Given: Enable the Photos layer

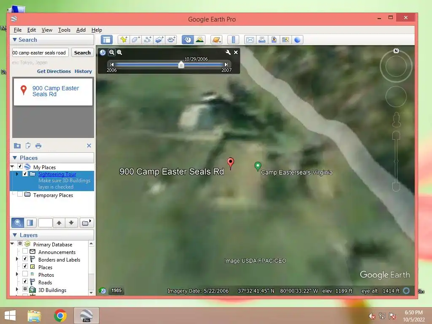Looking at the screenshot, I should point(25,274).
